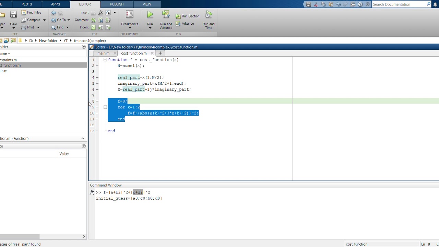Screen dimensions: 439x247
Task: Click the Compare icon
Action: 24,20
